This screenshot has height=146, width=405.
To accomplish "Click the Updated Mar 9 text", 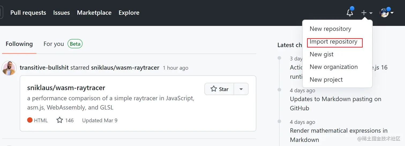I will 100,120.
